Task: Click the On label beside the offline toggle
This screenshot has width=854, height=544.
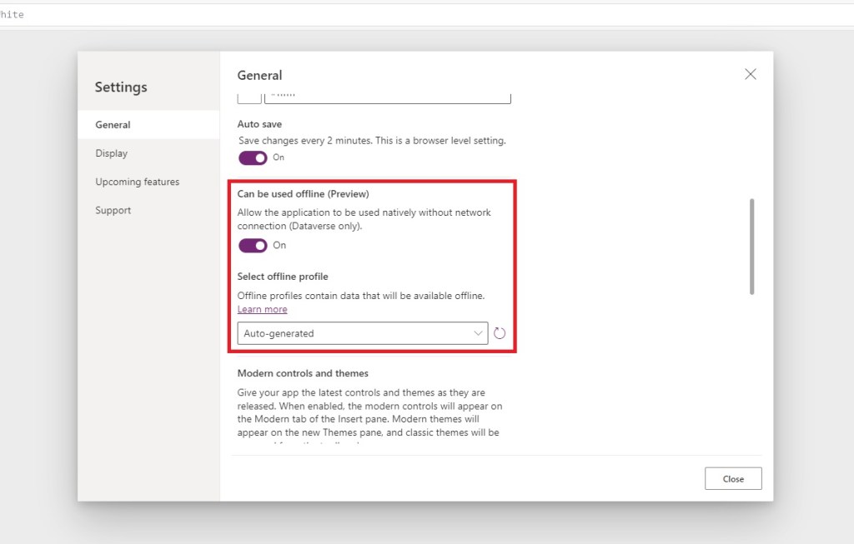Action: [x=279, y=245]
